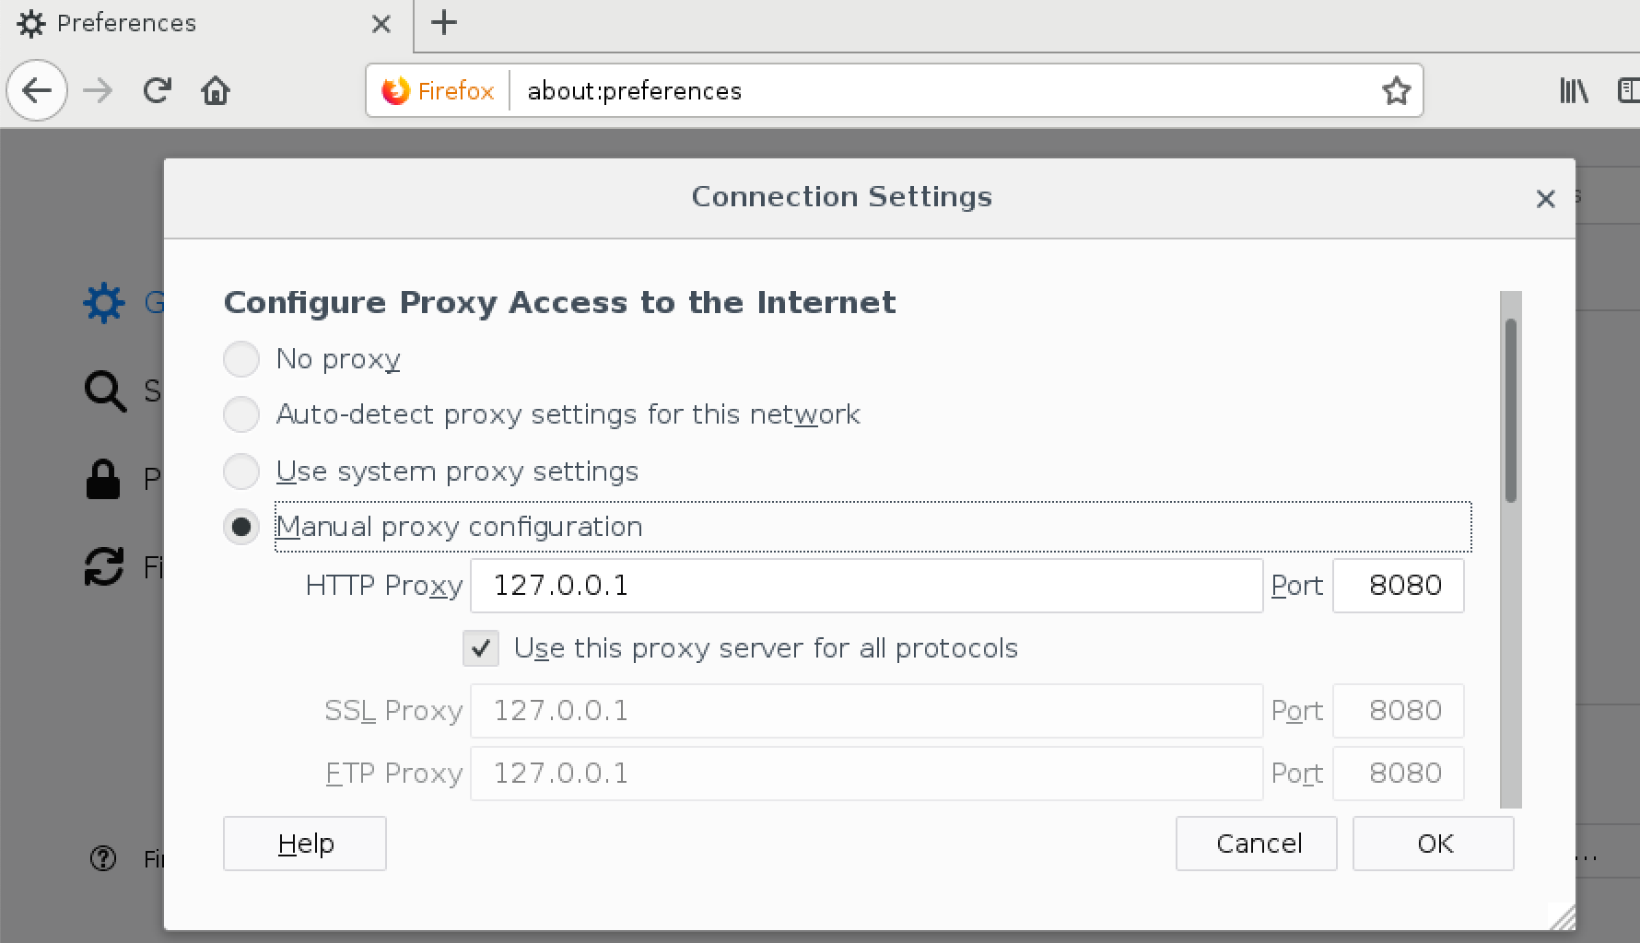1640x943 pixels.
Task: Open a new tab with plus icon
Action: click(444, 23)
